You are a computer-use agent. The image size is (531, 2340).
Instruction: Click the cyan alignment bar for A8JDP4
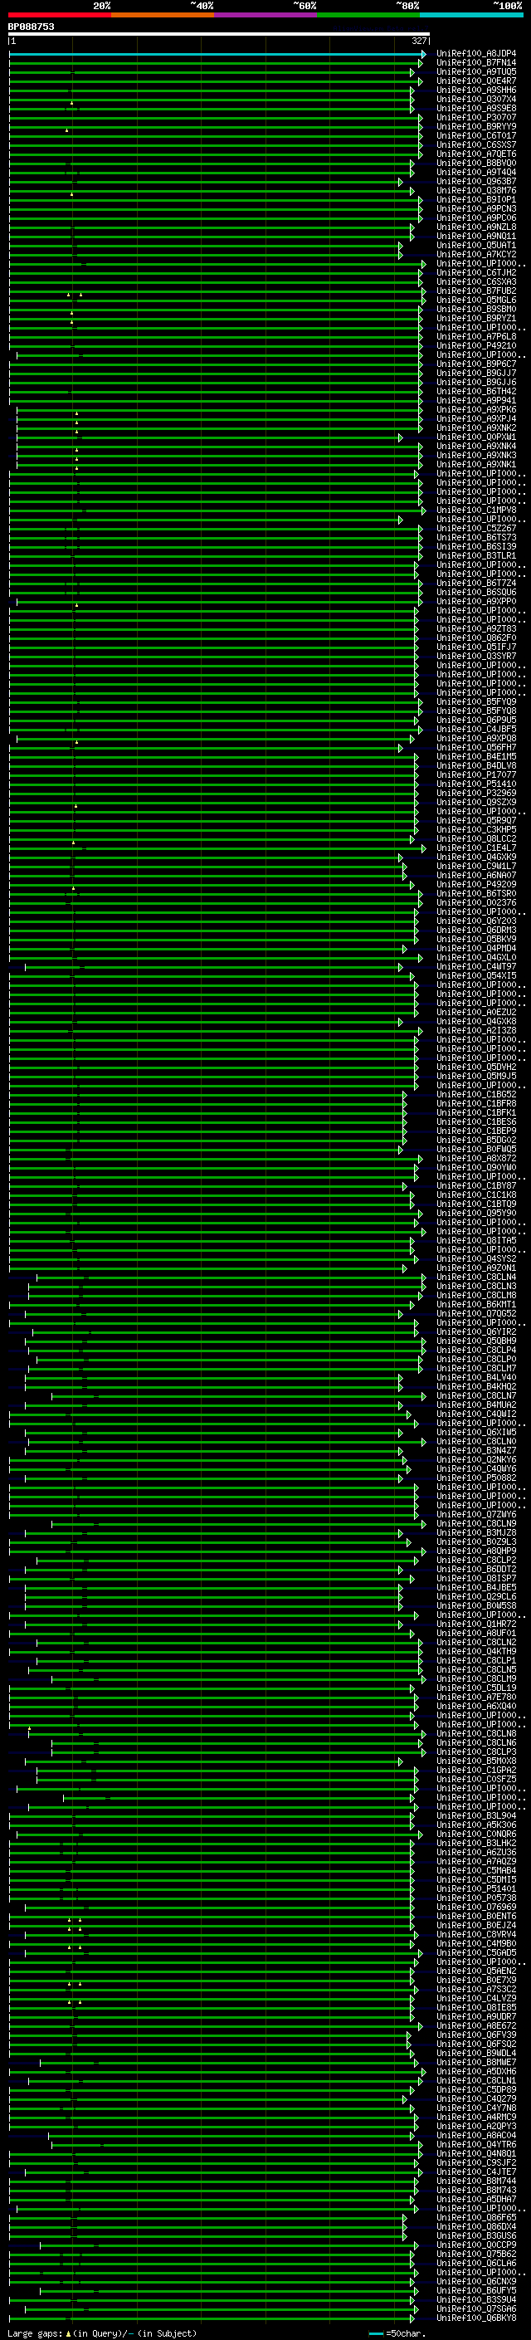(x=217, y=54)
